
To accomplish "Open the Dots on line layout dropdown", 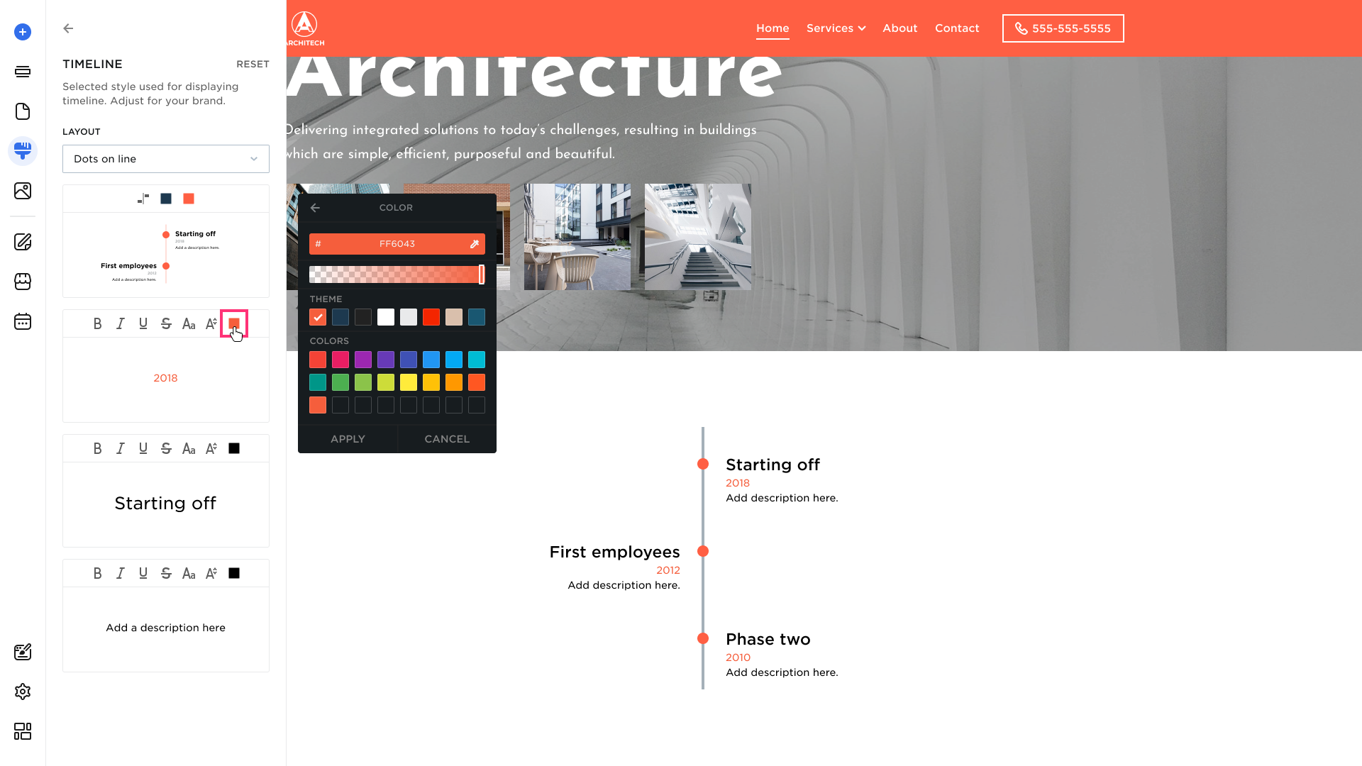I will click(165, 159).
